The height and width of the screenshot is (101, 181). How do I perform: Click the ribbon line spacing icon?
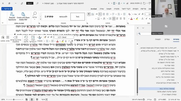click(x=110, y=19)
